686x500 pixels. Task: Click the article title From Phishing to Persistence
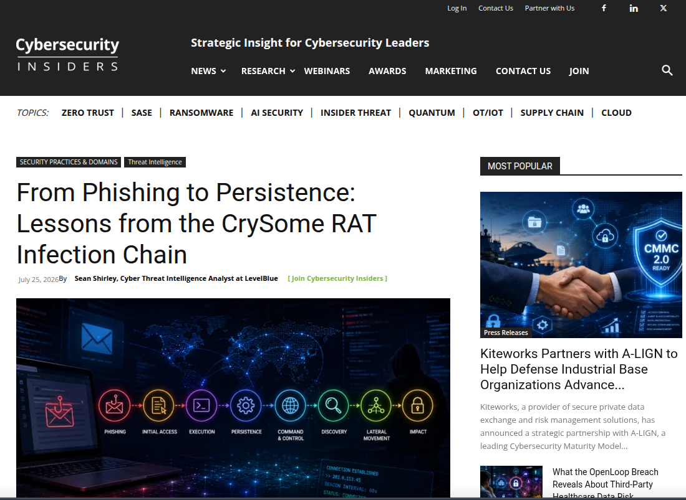coord(196,224)
